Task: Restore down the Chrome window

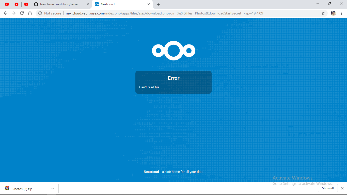Action: click(x=329, y=4)
